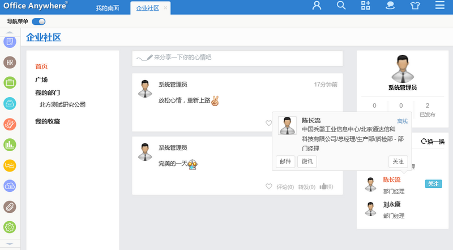Image resolution: width=453 pixels, height=250 pixels.
Task: Open the bar chart reports sidebar icon
Action: coord(10,144)
